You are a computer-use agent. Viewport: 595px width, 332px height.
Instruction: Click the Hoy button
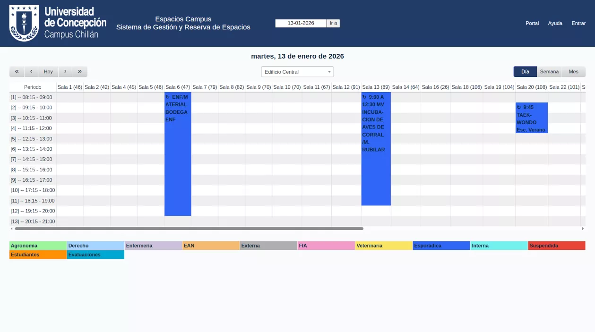(48, 72)
